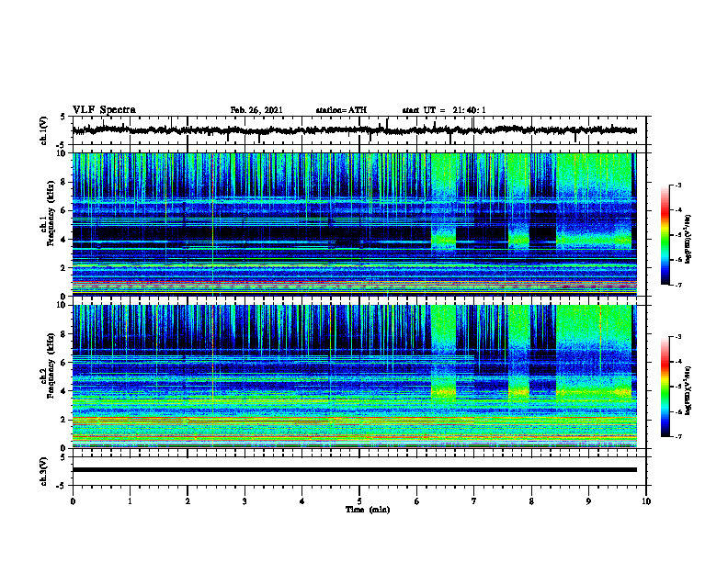728x562 pixels.
Task: Click the "station=ATH" header label
Action: tap(341, 110)
